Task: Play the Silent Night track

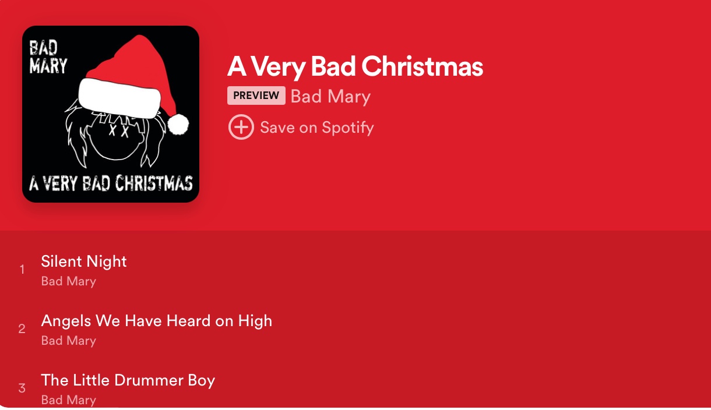Action: [84, 261]
